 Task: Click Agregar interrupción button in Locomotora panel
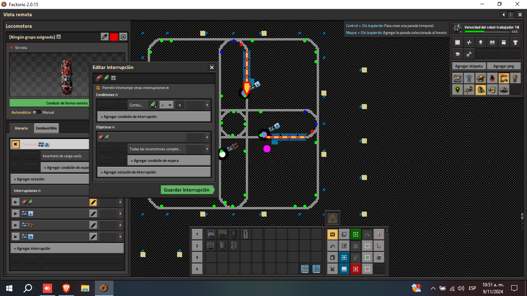point(67,248)
